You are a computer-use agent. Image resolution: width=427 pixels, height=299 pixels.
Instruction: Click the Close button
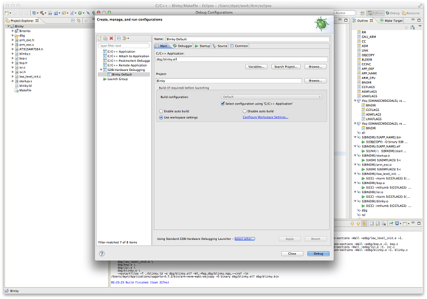(x=292, y=254)
